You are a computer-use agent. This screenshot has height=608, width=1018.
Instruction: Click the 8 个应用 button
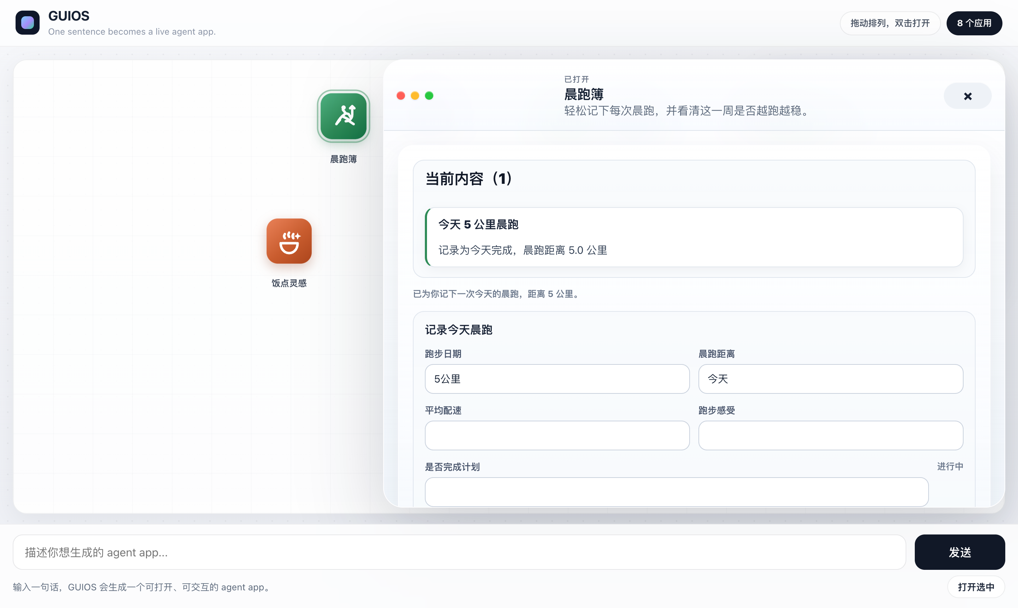974,23
